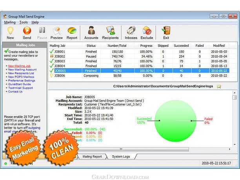Screen dimensions: 240x180
Task: Open Recipients from the toolbar
Action: [x=110, y=30]
